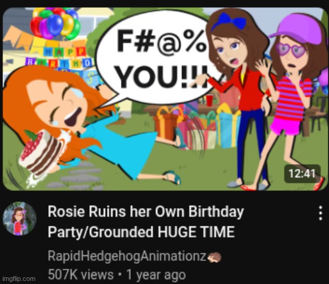Image resolution: width=329 pixels, height=284 pixels.
Task: Click the red cup on the table
Action: tap(209, 100)
